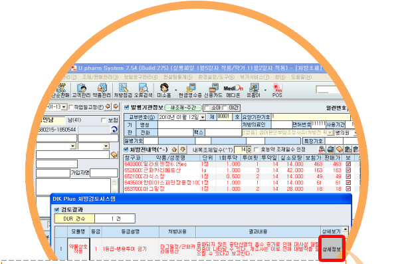The height and width of the screenshot is (264, 400).
Task: Open 현금영수증 cash receipt icon
Action: point(190,90)
